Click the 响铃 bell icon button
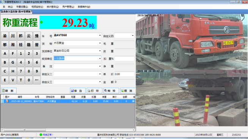The image size is (248, 139). pos(111,91)
